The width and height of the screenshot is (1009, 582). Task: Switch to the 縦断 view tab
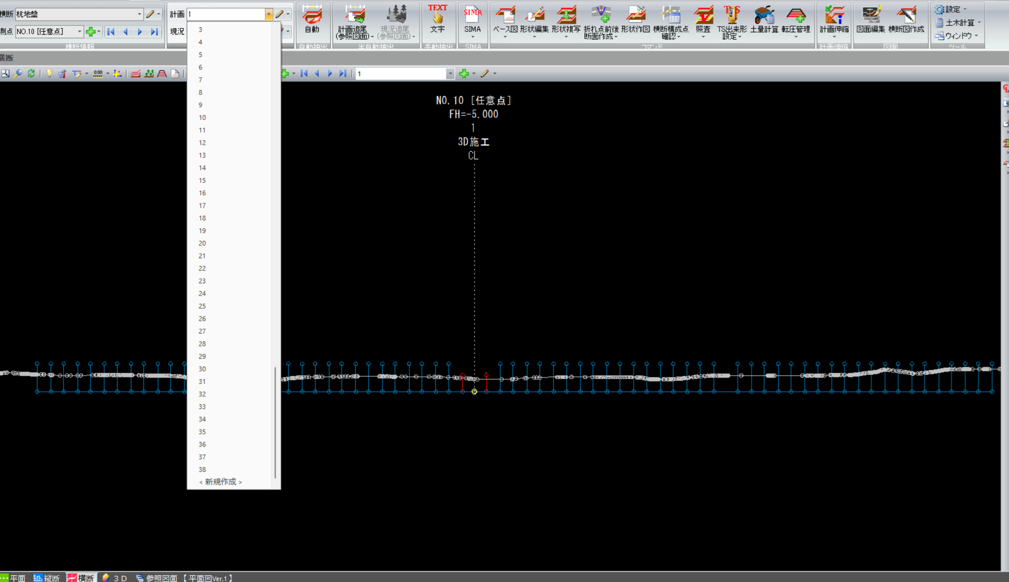click(47, 578)
